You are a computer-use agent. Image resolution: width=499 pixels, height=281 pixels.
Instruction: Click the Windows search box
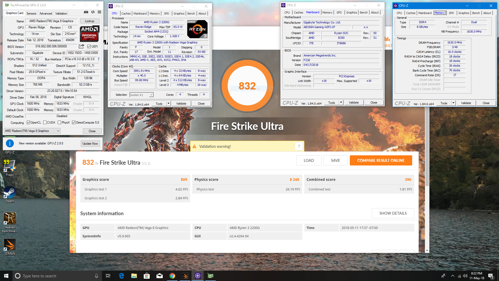pos(57,276)
